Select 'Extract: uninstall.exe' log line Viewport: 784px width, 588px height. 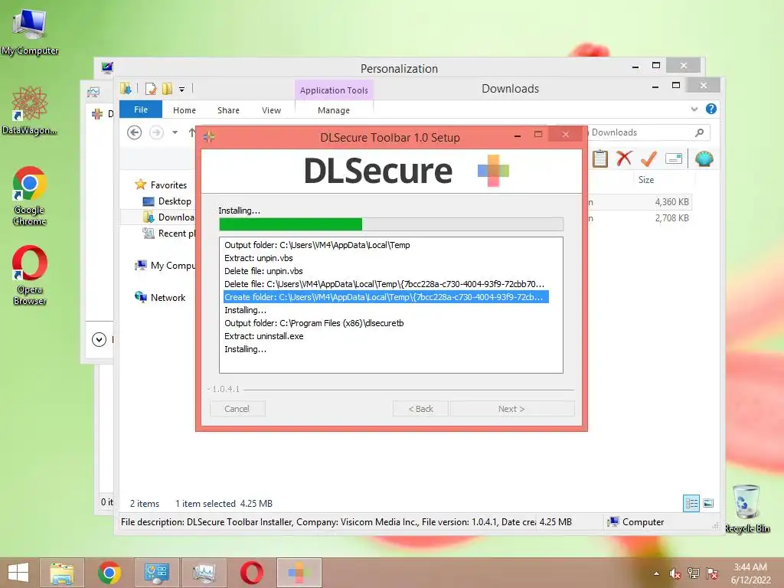[x=264, y=336]
